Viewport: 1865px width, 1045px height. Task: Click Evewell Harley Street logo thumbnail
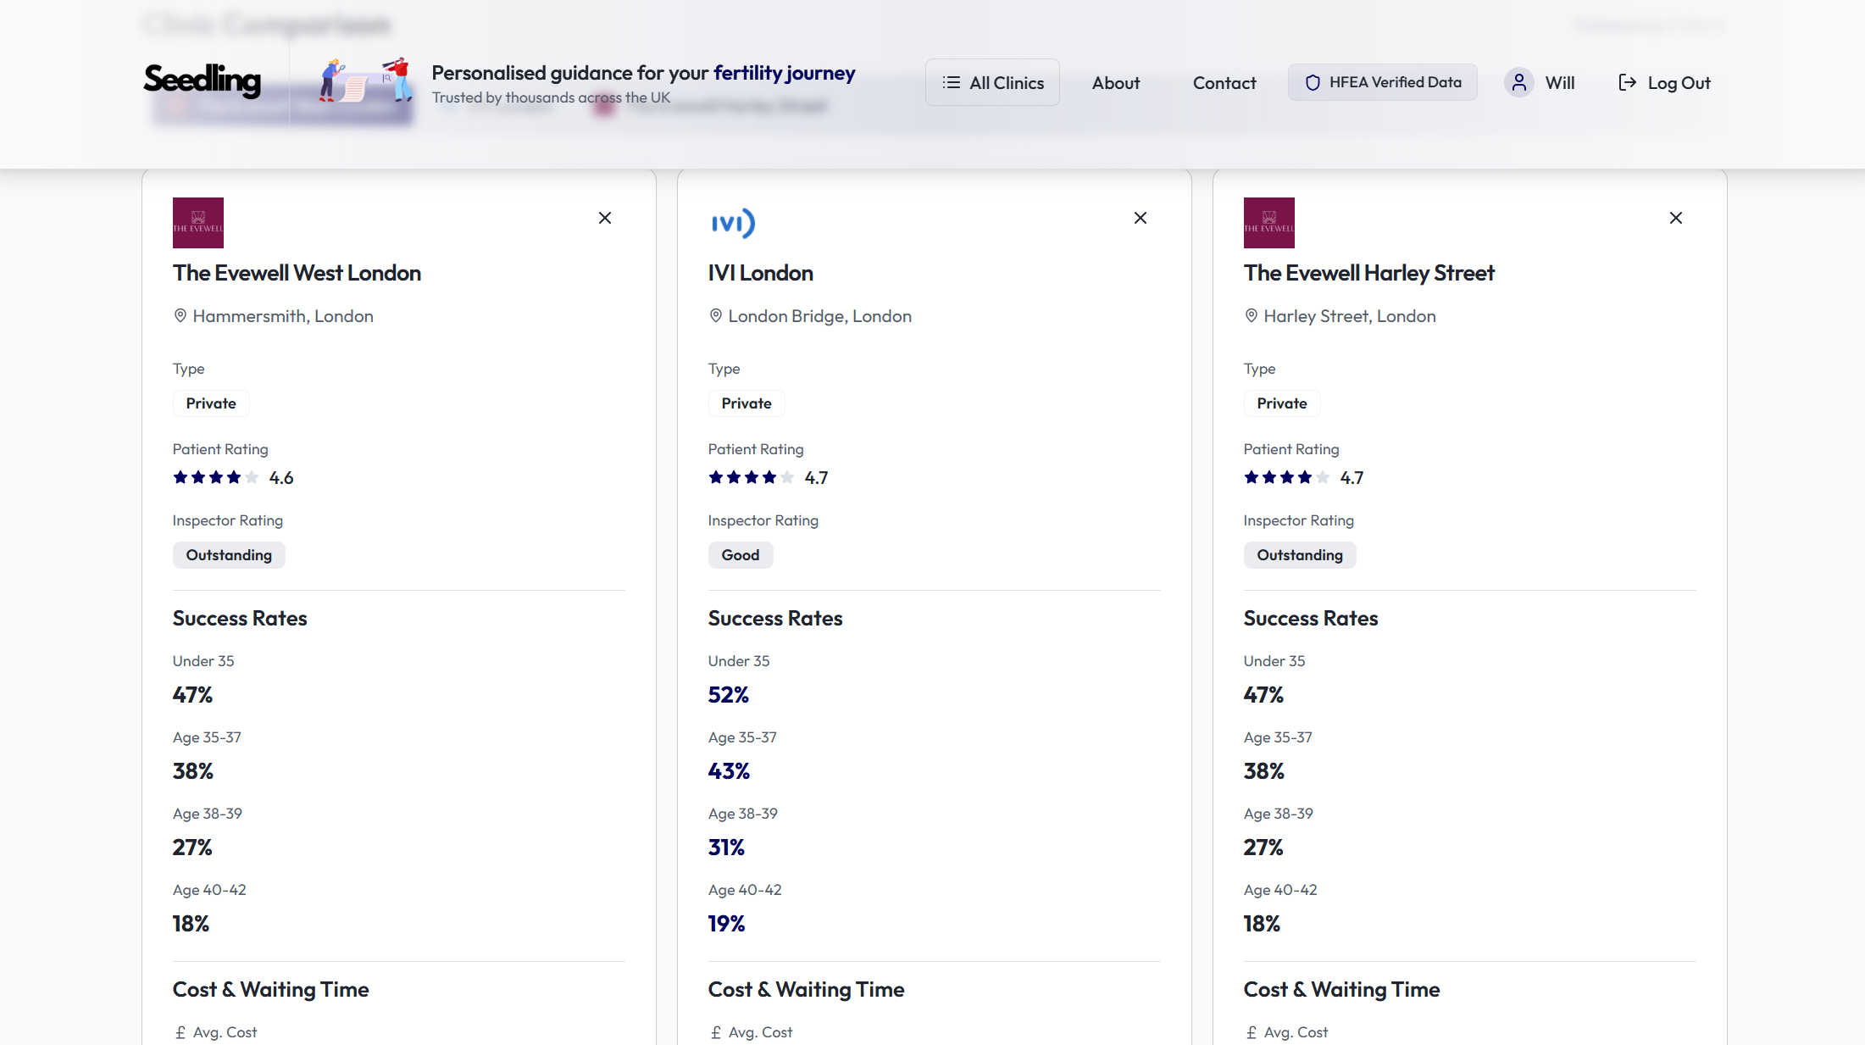click(1269, 223)
